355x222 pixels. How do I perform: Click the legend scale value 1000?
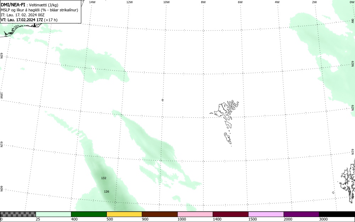pyautogui.click(x=182, y=219)
